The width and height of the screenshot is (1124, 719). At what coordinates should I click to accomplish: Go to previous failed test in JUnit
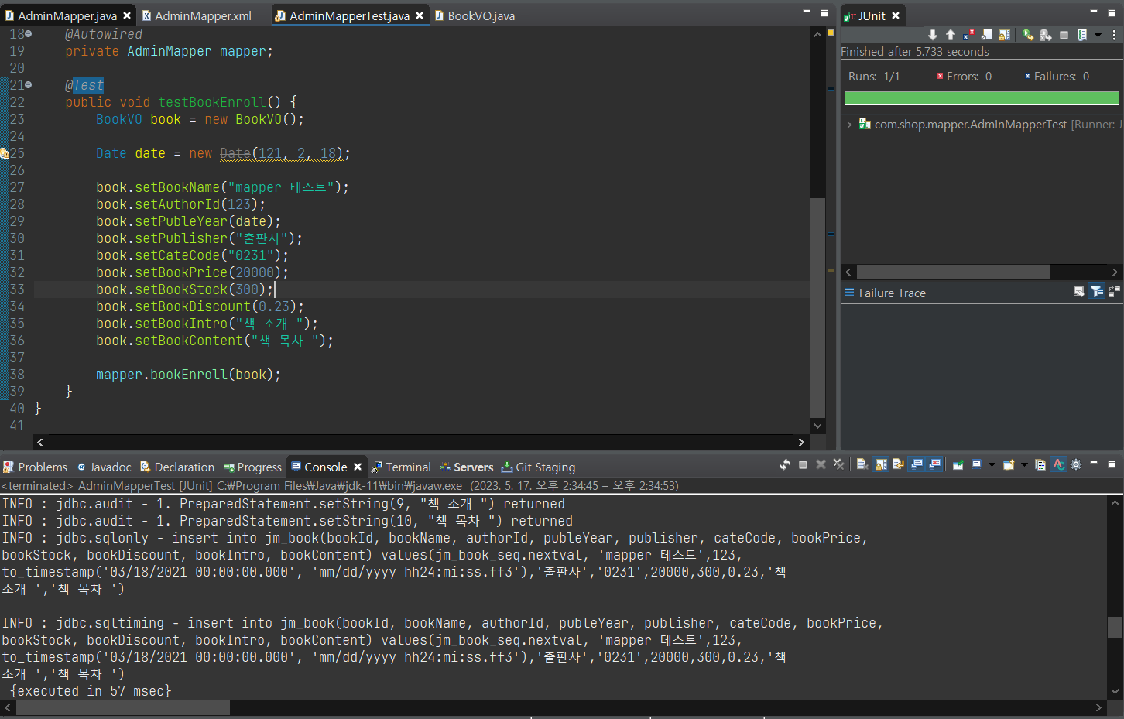pos(951,35)
